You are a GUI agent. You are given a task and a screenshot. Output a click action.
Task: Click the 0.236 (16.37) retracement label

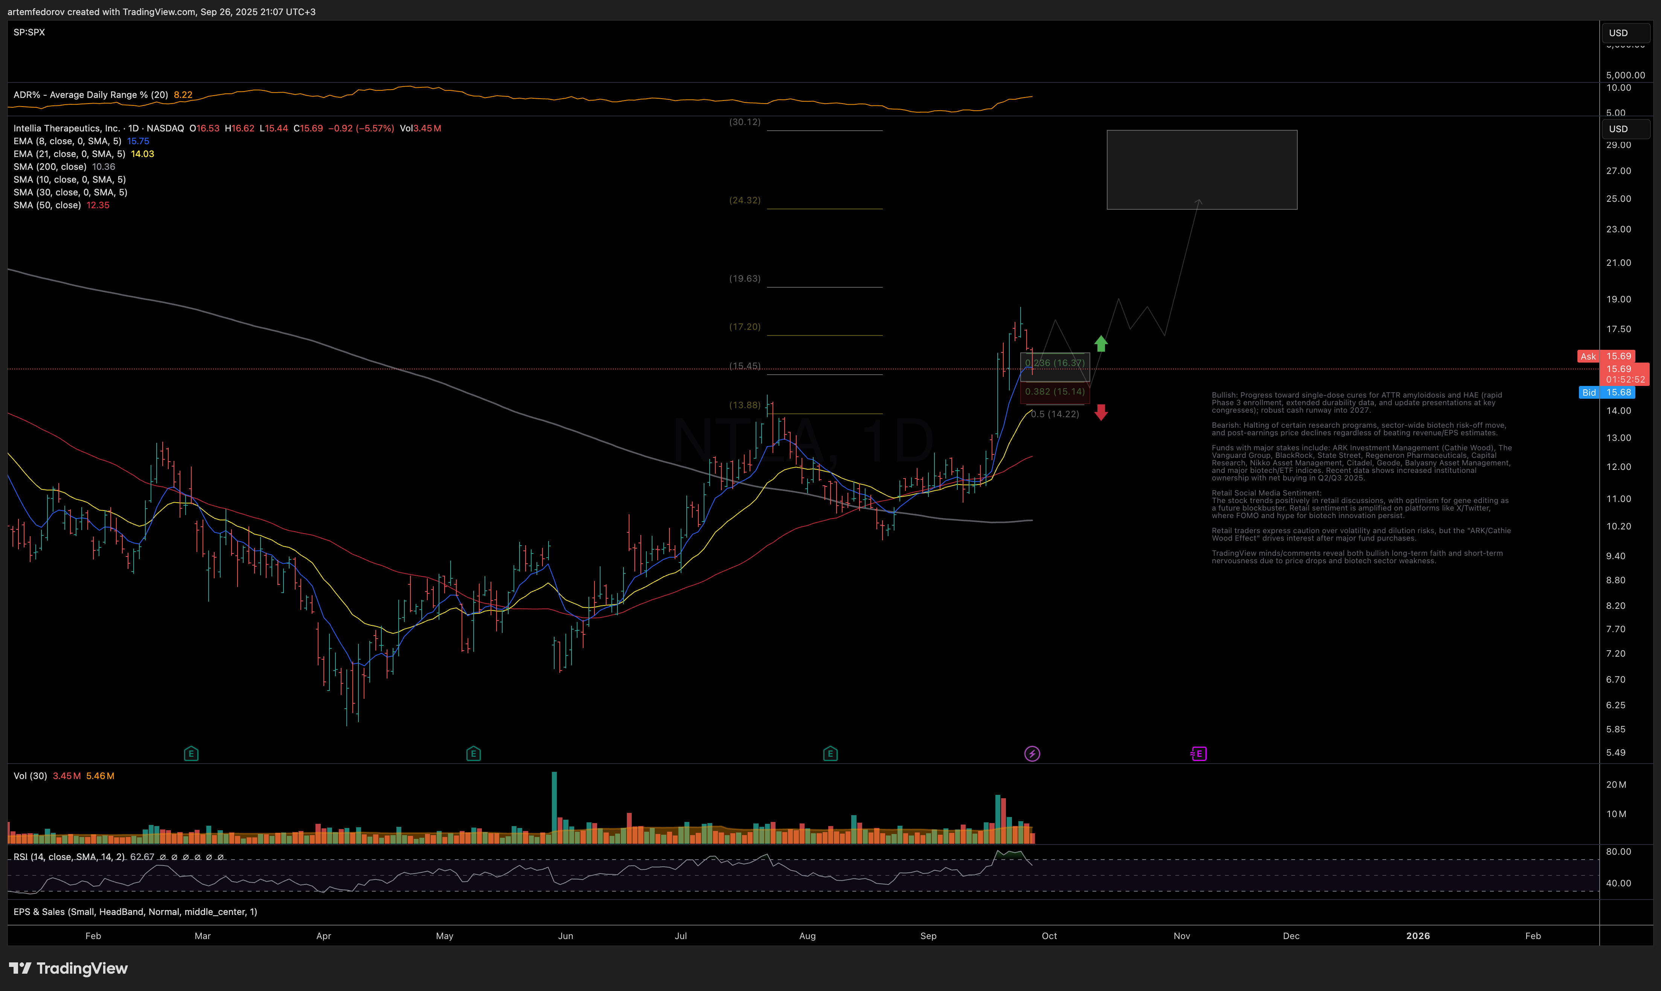(1055, 363)
